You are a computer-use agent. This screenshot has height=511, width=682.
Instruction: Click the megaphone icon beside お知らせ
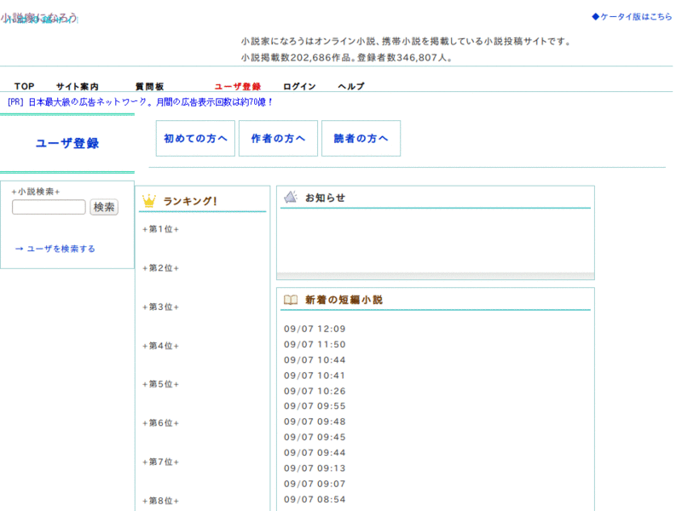tap(290, 197)
